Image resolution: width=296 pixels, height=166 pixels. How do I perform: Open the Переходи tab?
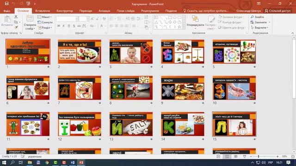(86, 11)
